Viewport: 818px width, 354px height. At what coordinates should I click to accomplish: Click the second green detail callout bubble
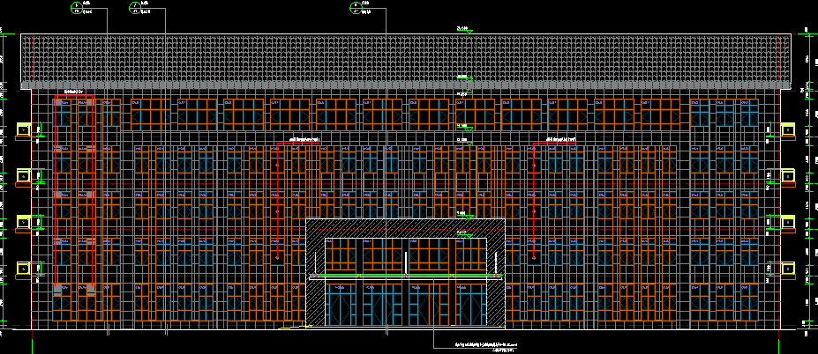click(135, 8)
